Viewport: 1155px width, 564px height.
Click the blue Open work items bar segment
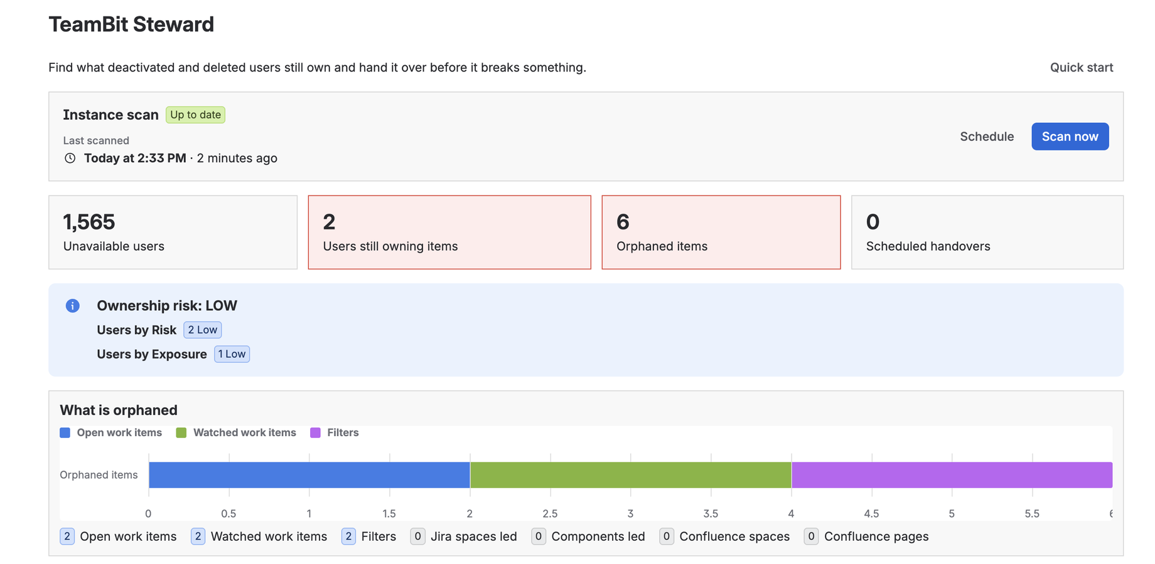tap(309, 475)
